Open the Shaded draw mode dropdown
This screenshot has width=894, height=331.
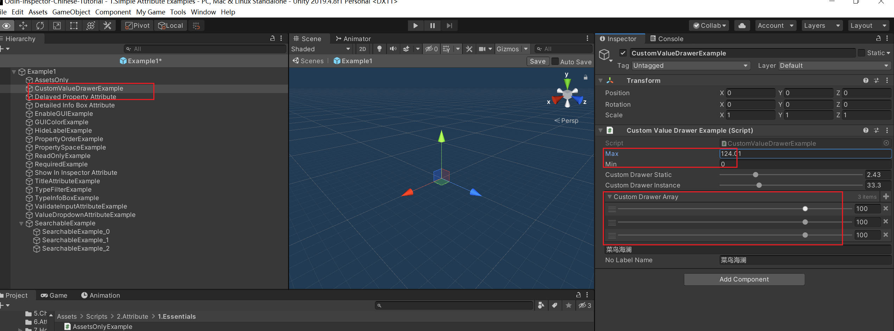coord(321,49)
